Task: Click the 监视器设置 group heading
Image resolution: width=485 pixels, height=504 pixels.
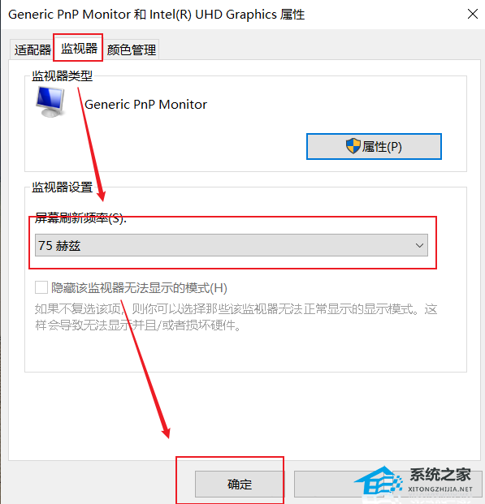Action: (x=62, y=187)
